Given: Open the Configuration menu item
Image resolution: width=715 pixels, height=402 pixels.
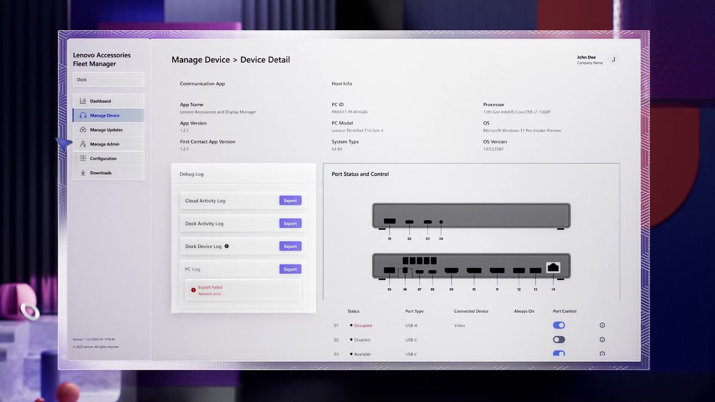Looking at the screenshot, I should pyautogui.click(x=108, y=159).
